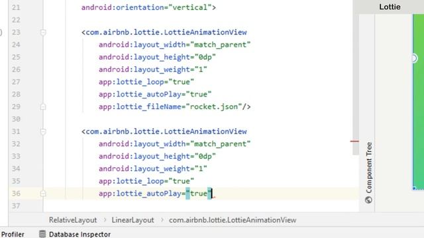Jump to the red error stripe mark
The width and height of the screenshot is (424, 238).
354,141
